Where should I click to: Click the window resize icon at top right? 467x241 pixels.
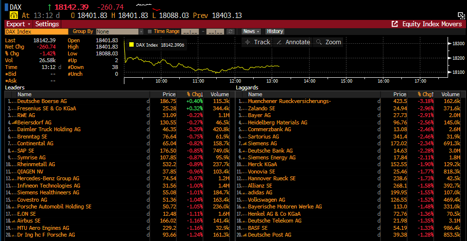pos(461,16)
